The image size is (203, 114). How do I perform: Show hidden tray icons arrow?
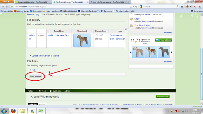tap(168, 111)
